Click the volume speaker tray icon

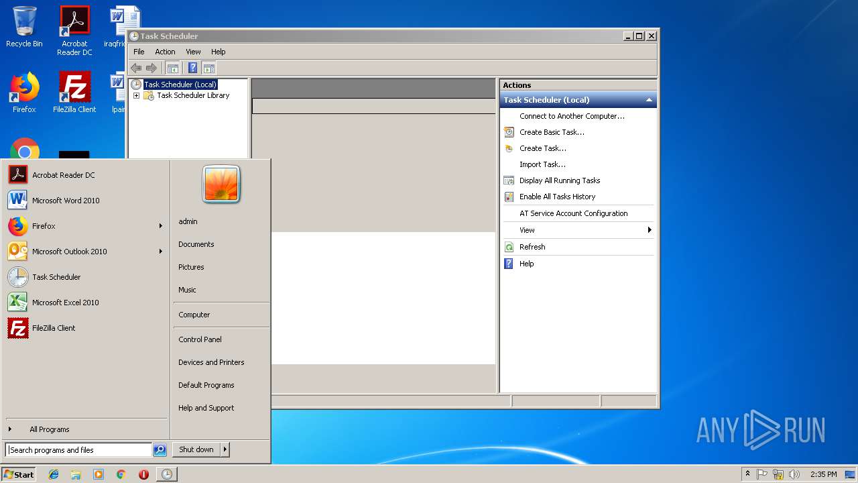click(x=794, y=474)
